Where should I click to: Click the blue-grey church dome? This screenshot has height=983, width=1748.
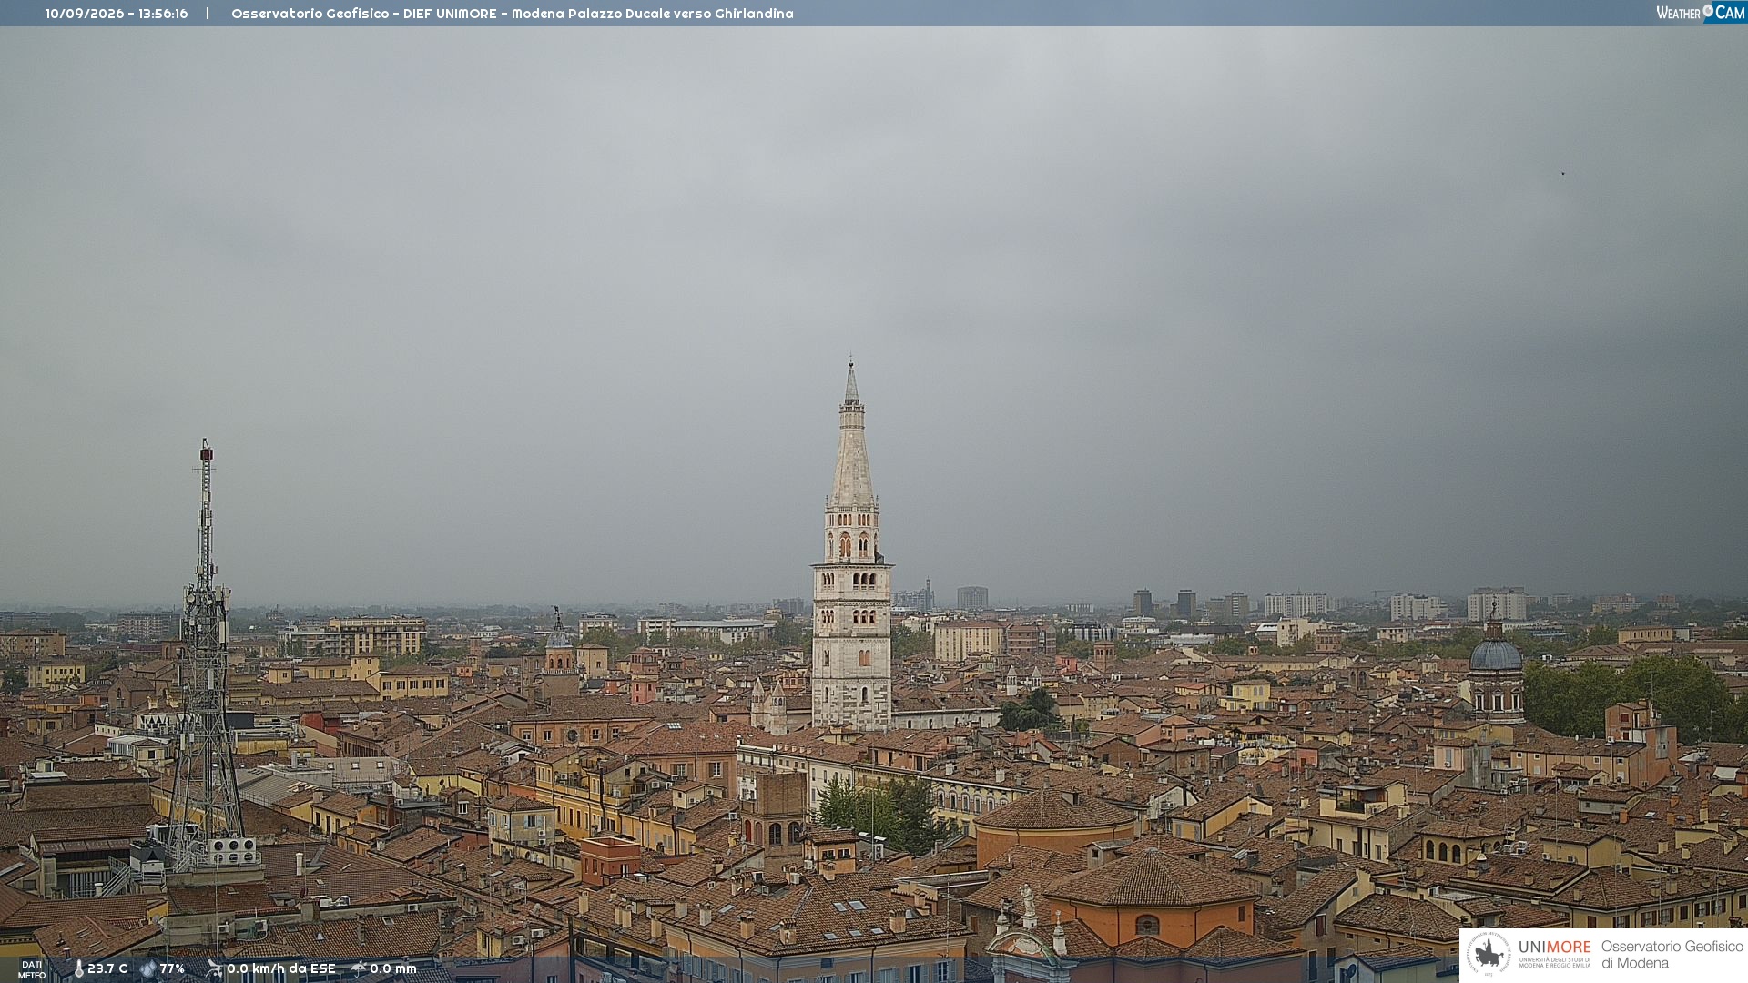(x=1496, y=654)
